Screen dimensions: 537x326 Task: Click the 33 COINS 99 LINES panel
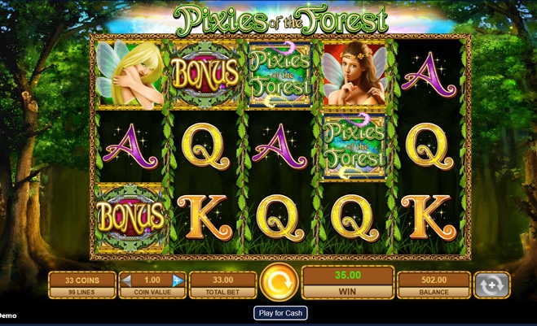point(82,285)
